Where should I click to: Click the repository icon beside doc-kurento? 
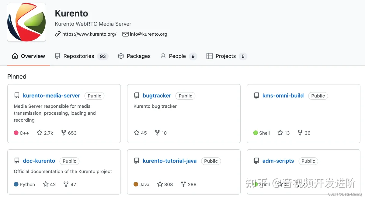[x=17, y=161]
